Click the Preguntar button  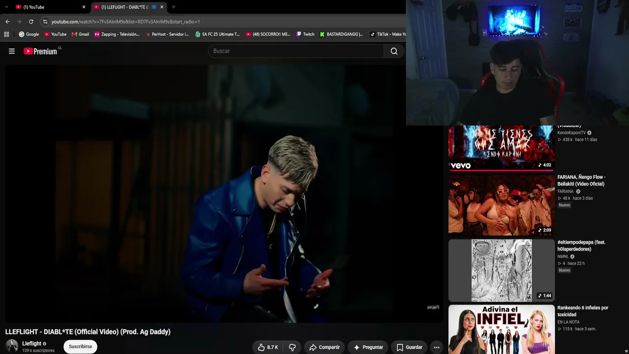coord(368,347)
